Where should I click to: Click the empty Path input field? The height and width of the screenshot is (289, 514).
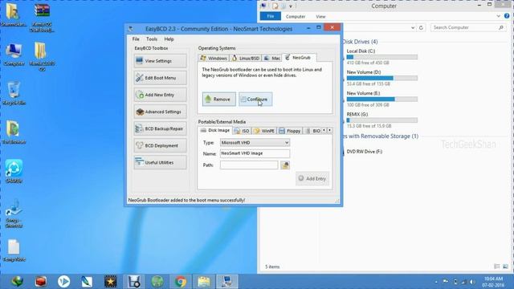(249, 165)
